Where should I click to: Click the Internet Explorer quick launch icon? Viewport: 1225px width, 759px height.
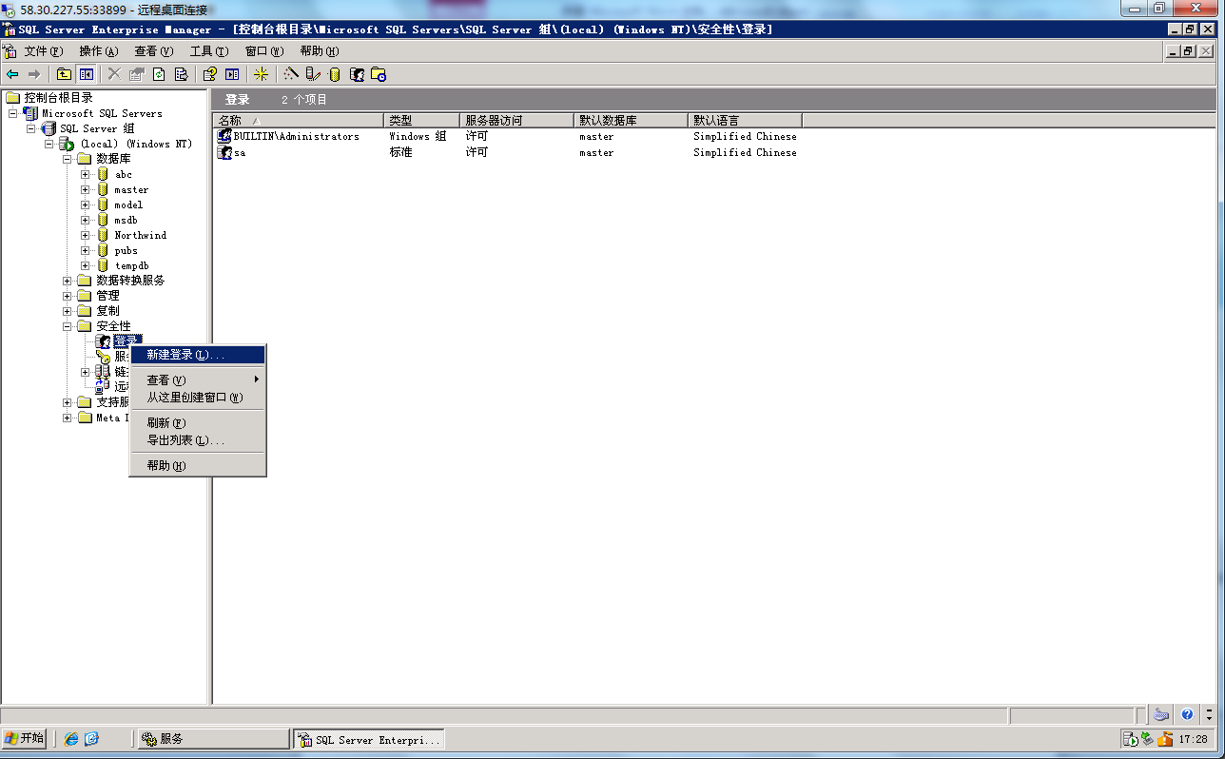click(71, 739)
